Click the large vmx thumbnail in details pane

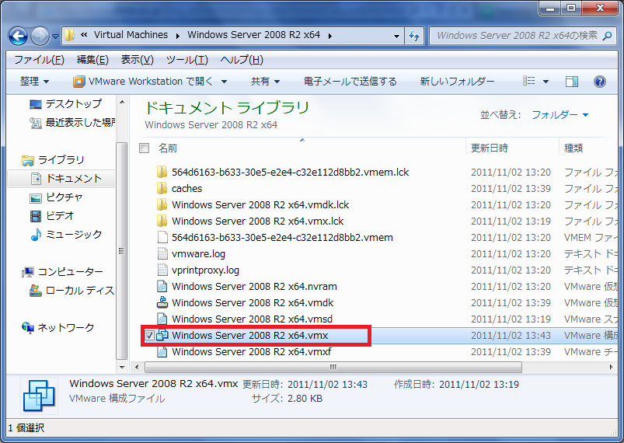(39, 396)
